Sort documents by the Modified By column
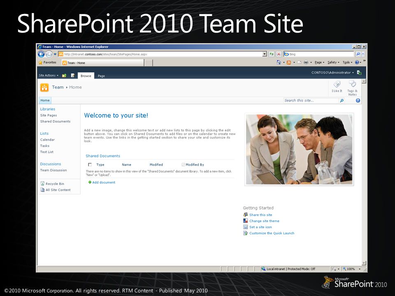The image size is (395, 296). [195, 164]
